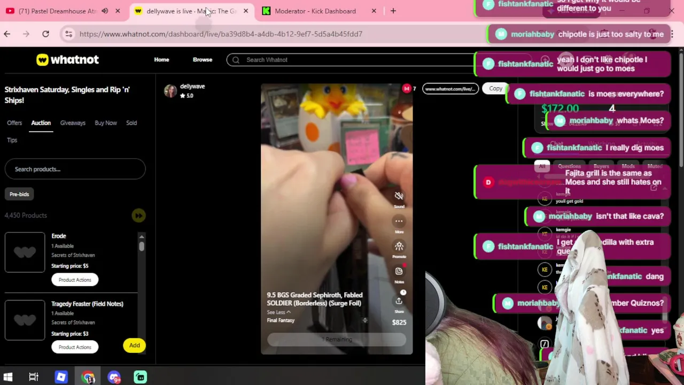Image resolution: width=684 pixels, height=385 pixels.
Task: Collapse description with See Less
Action: click(x=279, y=312)
